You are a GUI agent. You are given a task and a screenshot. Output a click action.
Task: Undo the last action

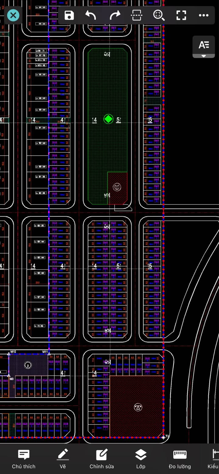click(91, 15)
